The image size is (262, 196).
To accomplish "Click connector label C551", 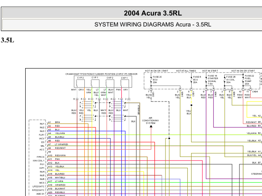I will tap(153, 94).
